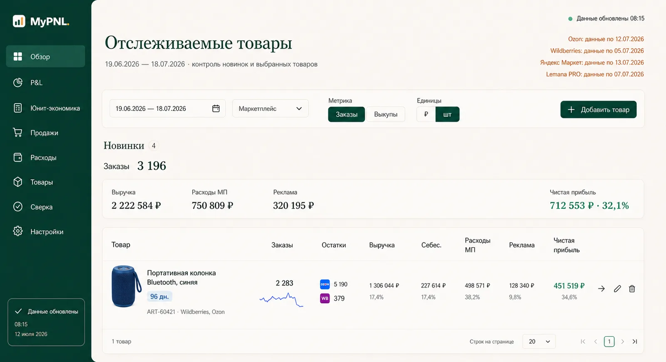The image size is (666, 362).
Task: Click the MyPNL logo icon
Action: pos(19,21)
